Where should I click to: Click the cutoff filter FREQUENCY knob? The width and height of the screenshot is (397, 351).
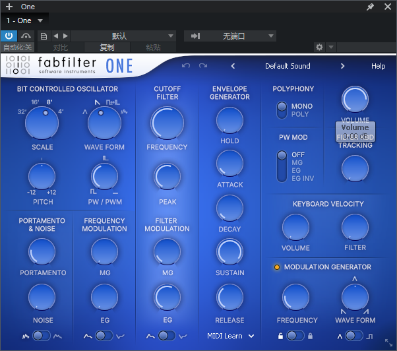[x=167, y=123]
